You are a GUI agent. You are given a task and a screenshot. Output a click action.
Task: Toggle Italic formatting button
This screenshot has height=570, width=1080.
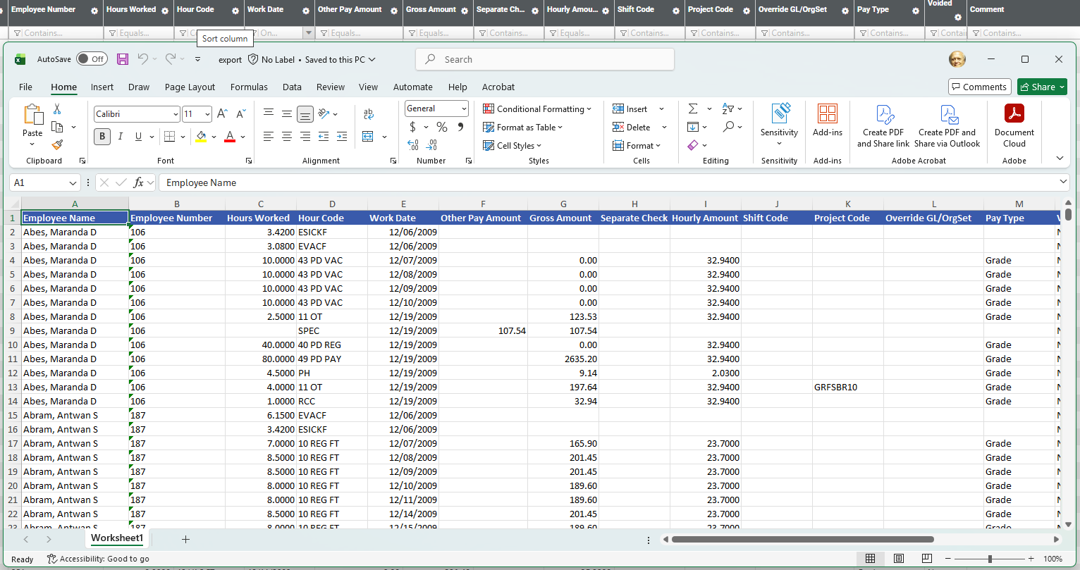[x=121, y=137]
